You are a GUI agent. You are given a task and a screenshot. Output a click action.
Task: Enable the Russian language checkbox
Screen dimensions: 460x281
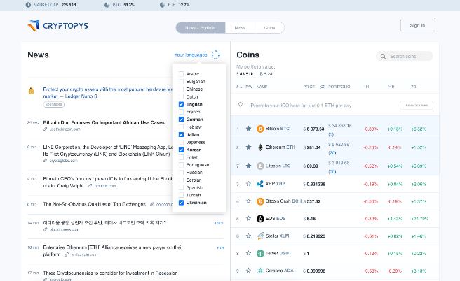tap(181, 172)
